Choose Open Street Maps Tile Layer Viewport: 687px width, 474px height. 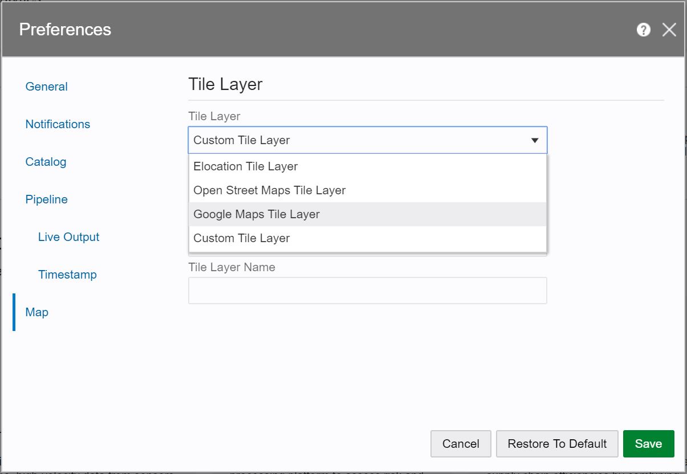click(269, 190)
